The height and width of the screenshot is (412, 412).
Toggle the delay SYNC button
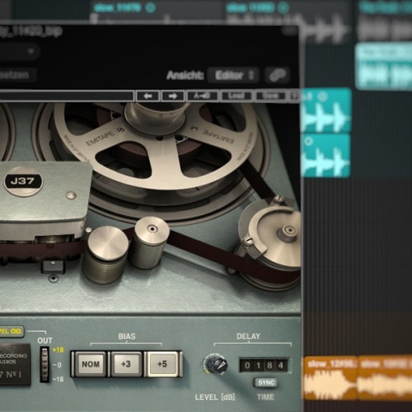(x=266, y=382)
